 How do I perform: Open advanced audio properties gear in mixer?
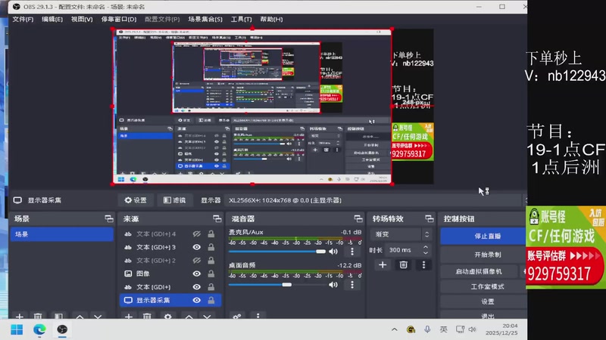click(x=237, y=317)
